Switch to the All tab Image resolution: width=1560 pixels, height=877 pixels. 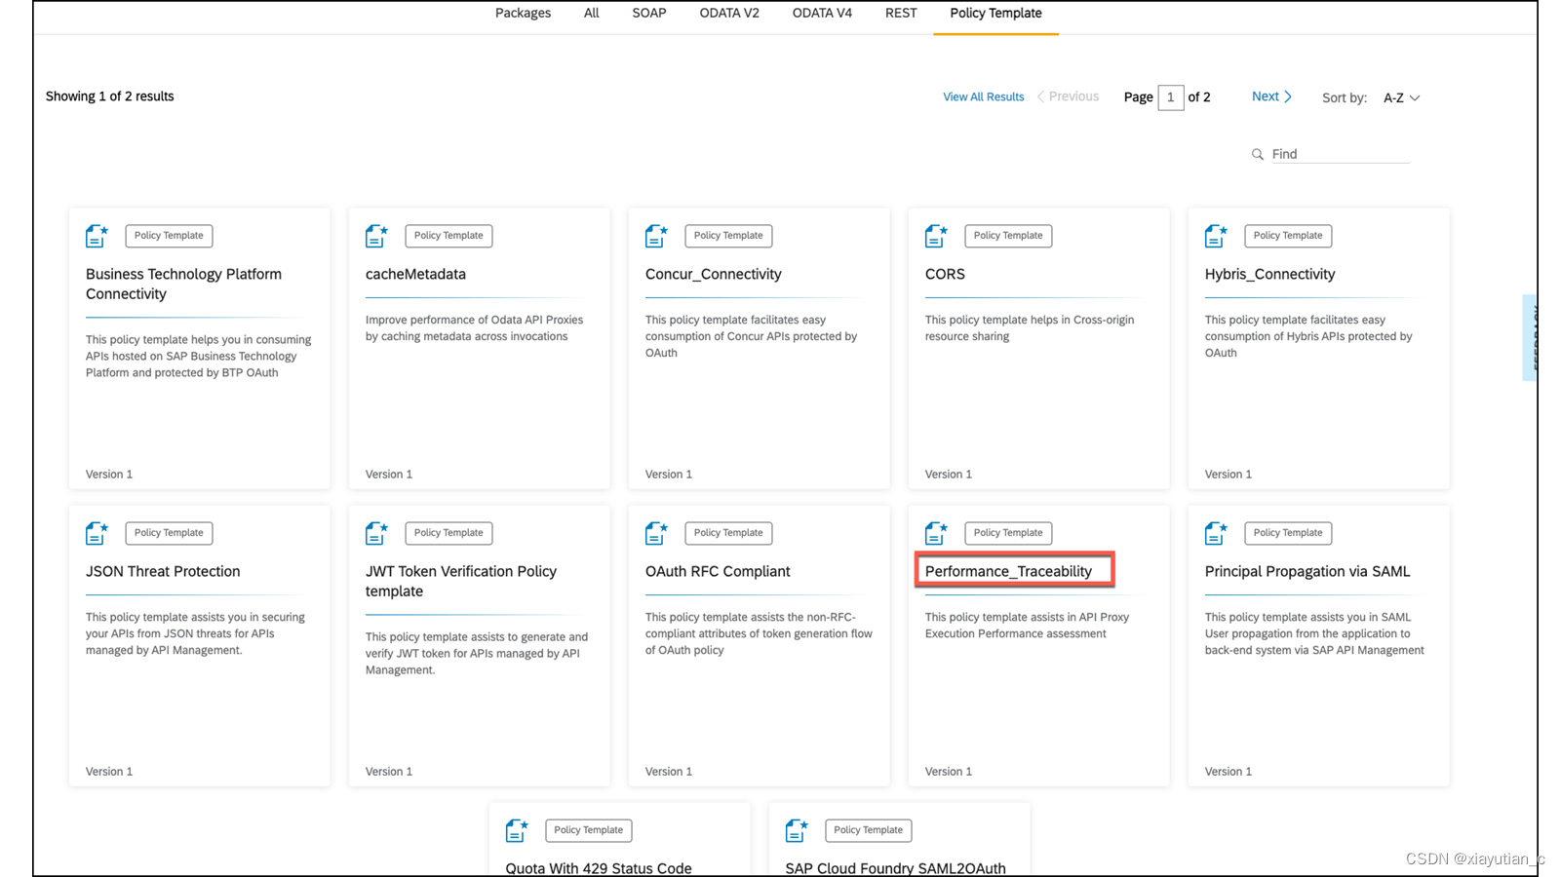tap(592, 13)
